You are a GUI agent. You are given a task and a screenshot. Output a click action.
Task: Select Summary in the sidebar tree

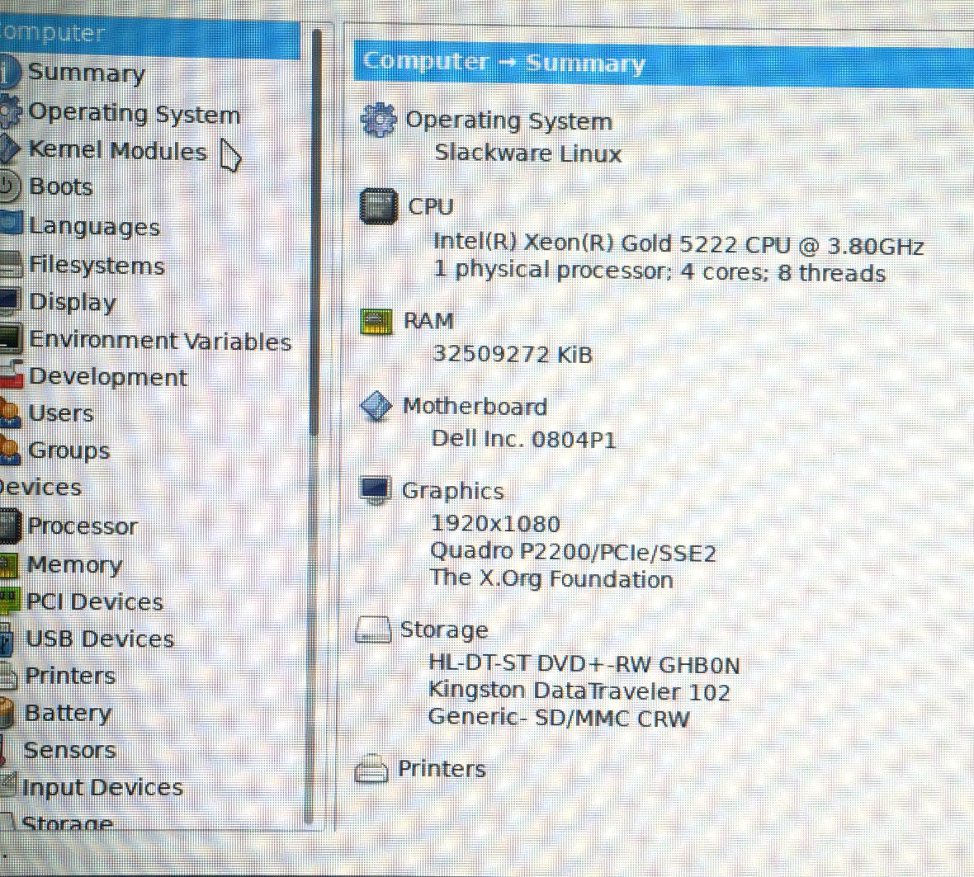87,73
